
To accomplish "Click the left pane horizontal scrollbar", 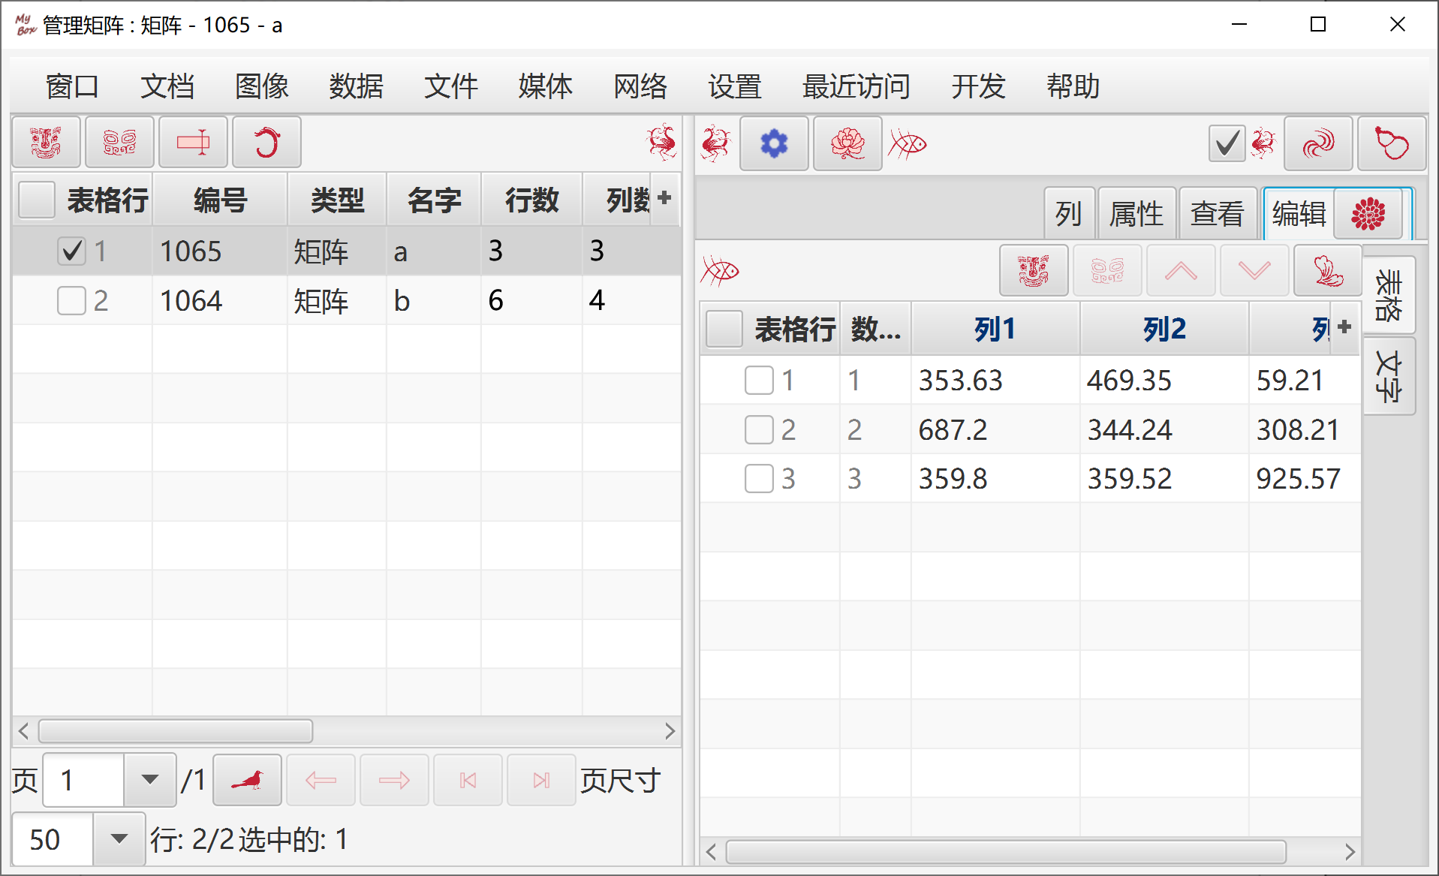I will pyautogui.click(x=176, y=731).
